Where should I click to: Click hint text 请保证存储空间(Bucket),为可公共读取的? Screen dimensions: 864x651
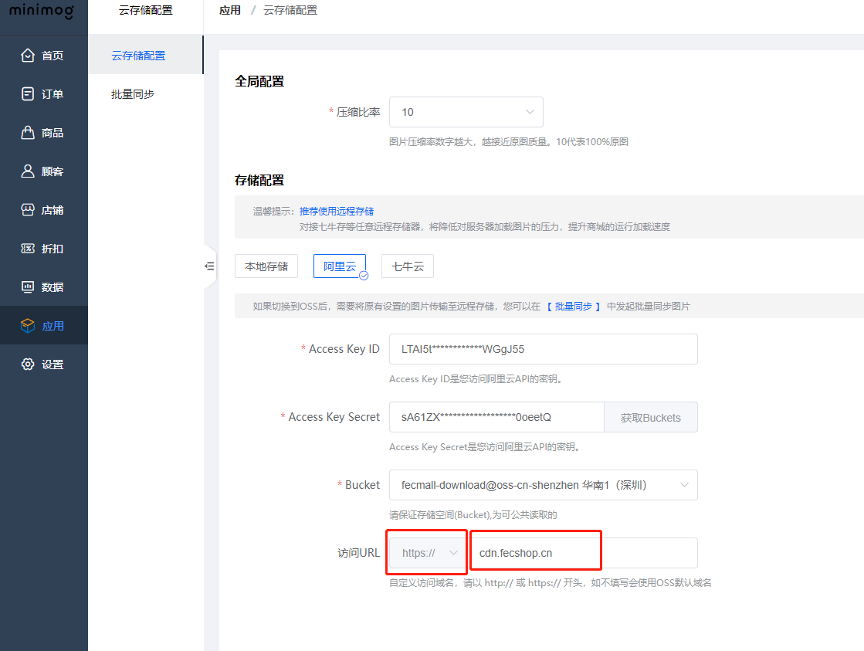(x=473, y=515)
